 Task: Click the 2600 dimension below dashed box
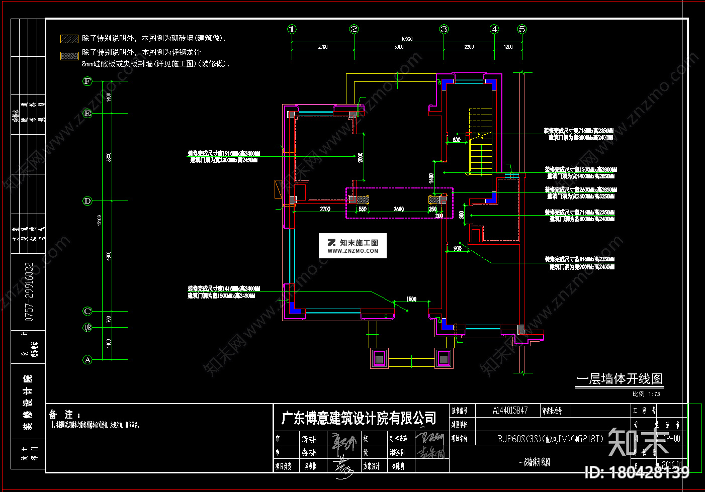[x=399, y=209]
